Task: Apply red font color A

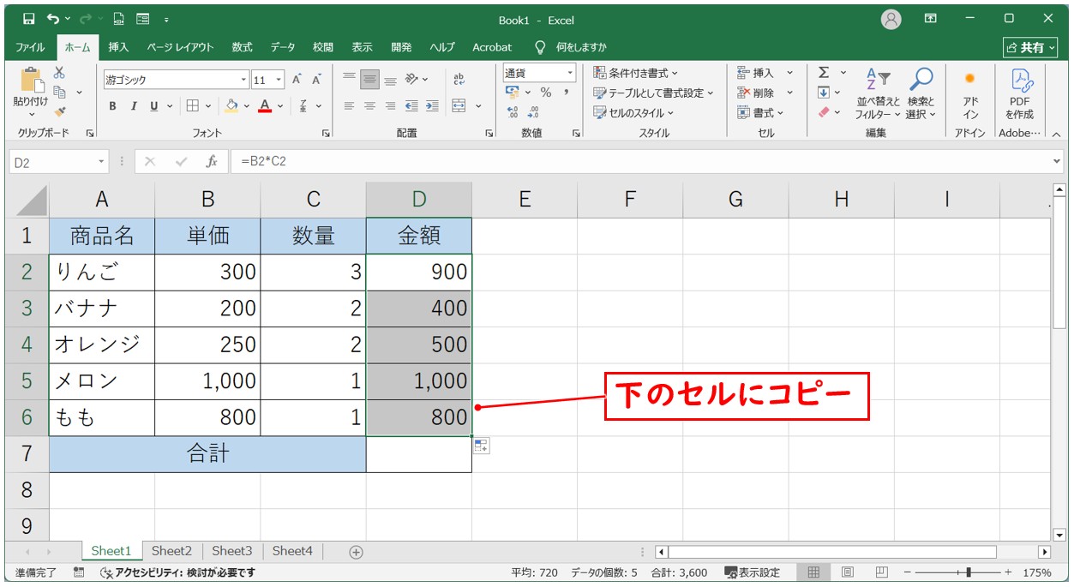Action: coord(265,106)
